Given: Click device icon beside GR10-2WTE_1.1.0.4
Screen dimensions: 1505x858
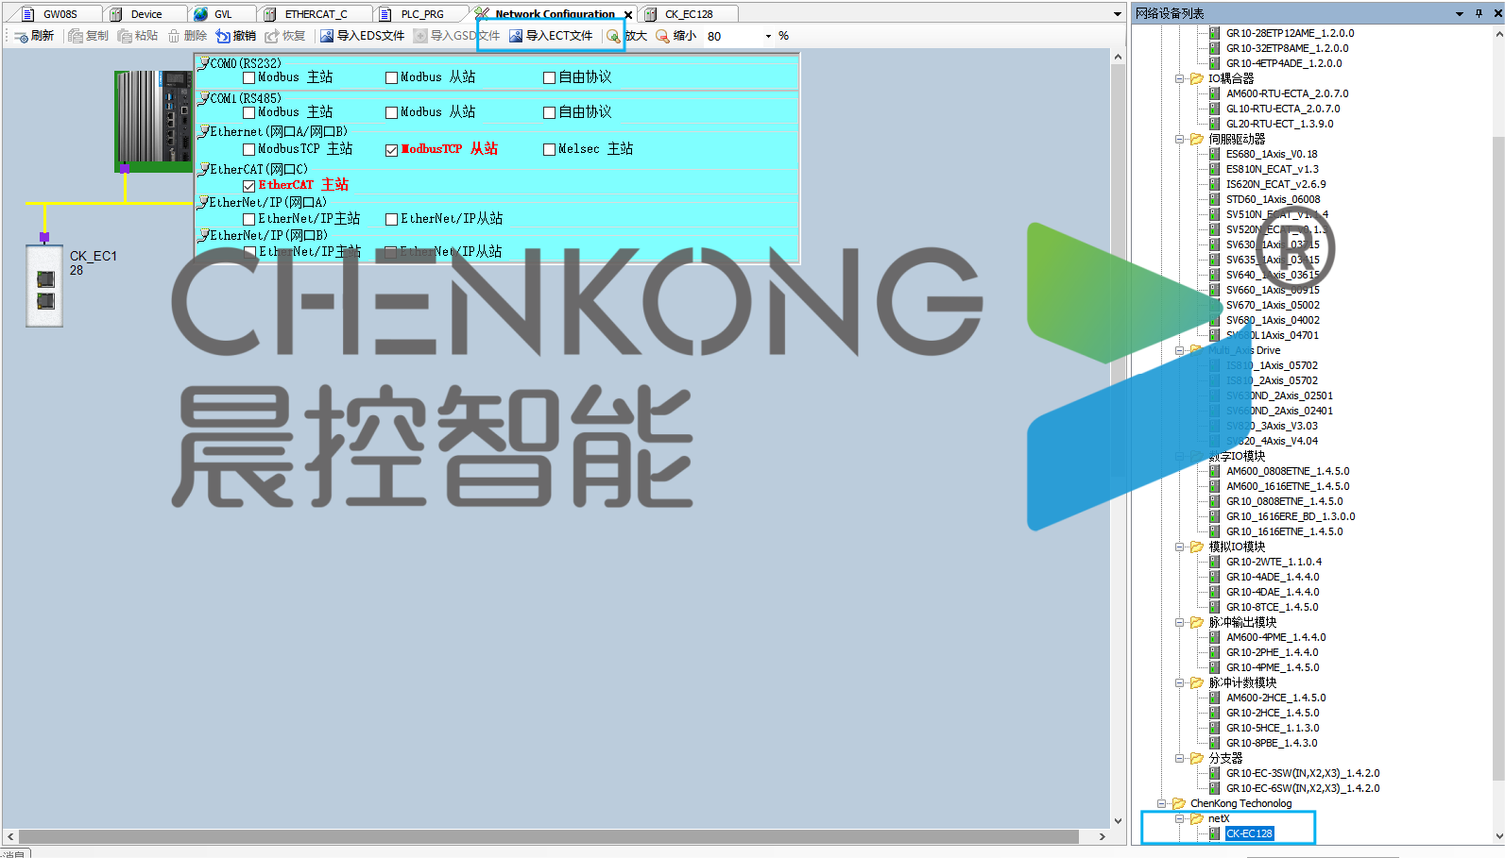Looking at the screenshot, I should 1215,562.
